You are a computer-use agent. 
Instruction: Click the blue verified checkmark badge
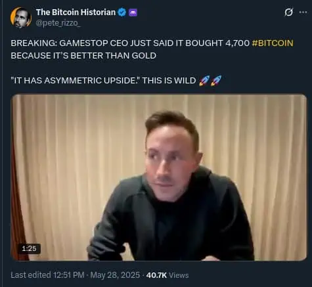tap(122, 12)
